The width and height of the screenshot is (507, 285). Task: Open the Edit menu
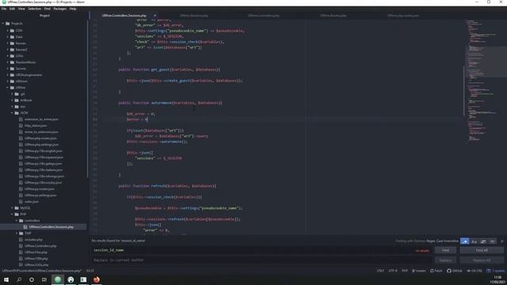[x=13, y=9]
